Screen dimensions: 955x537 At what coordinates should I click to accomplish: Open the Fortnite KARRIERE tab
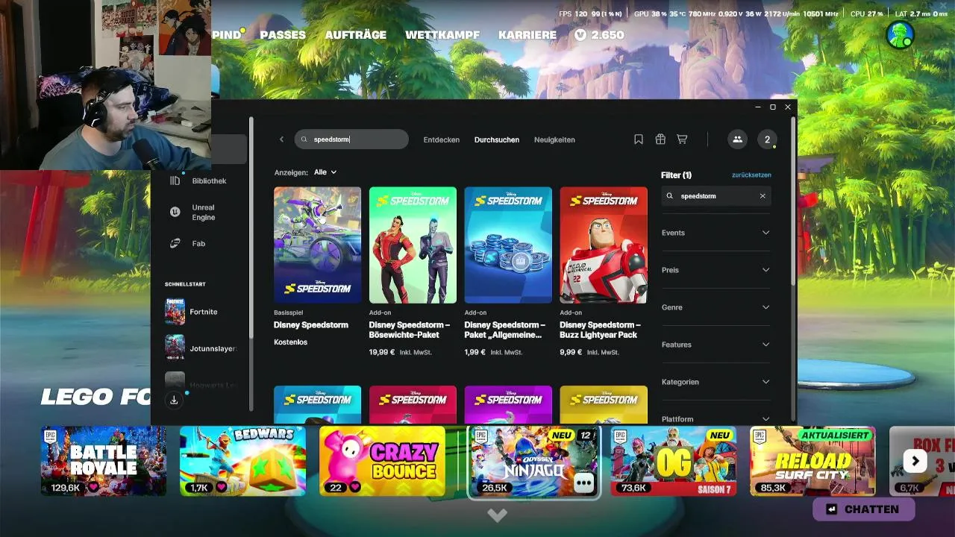(527, 35)
